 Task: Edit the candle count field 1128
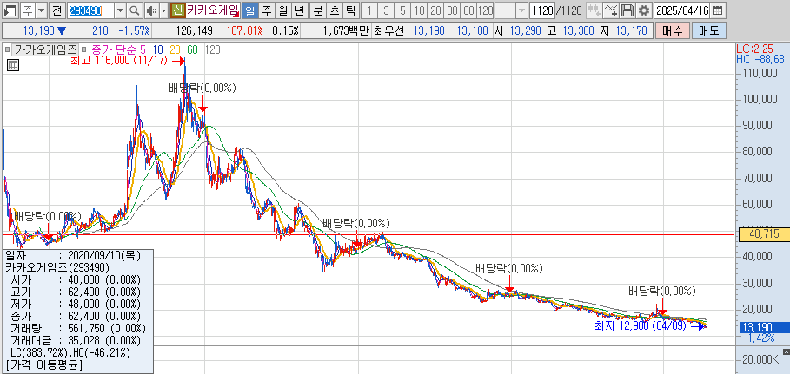[x=542, y=10]
